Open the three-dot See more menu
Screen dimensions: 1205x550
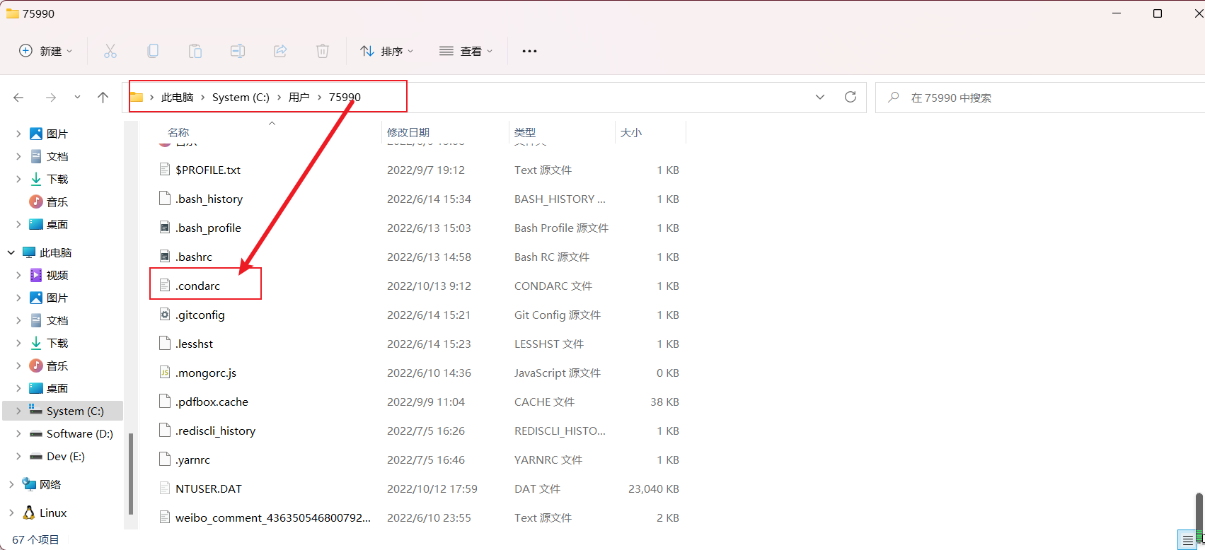pyautogui.click(x=529, y=51)
